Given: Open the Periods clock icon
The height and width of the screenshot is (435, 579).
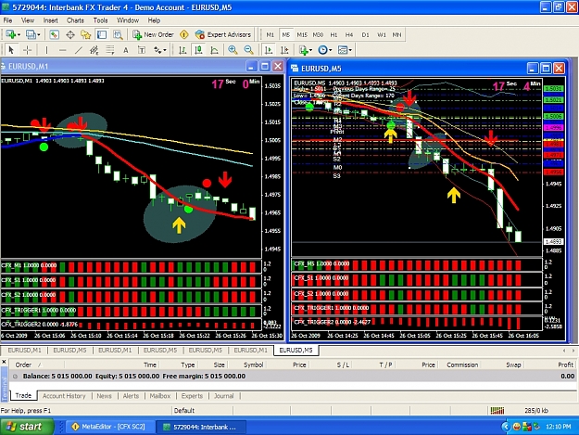Looking at the screenshot, I should (322, 50).
